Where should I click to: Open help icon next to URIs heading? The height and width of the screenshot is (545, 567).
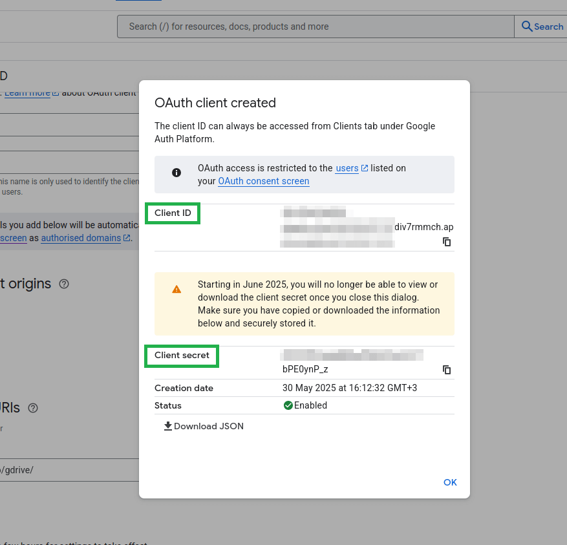(33, 408)
